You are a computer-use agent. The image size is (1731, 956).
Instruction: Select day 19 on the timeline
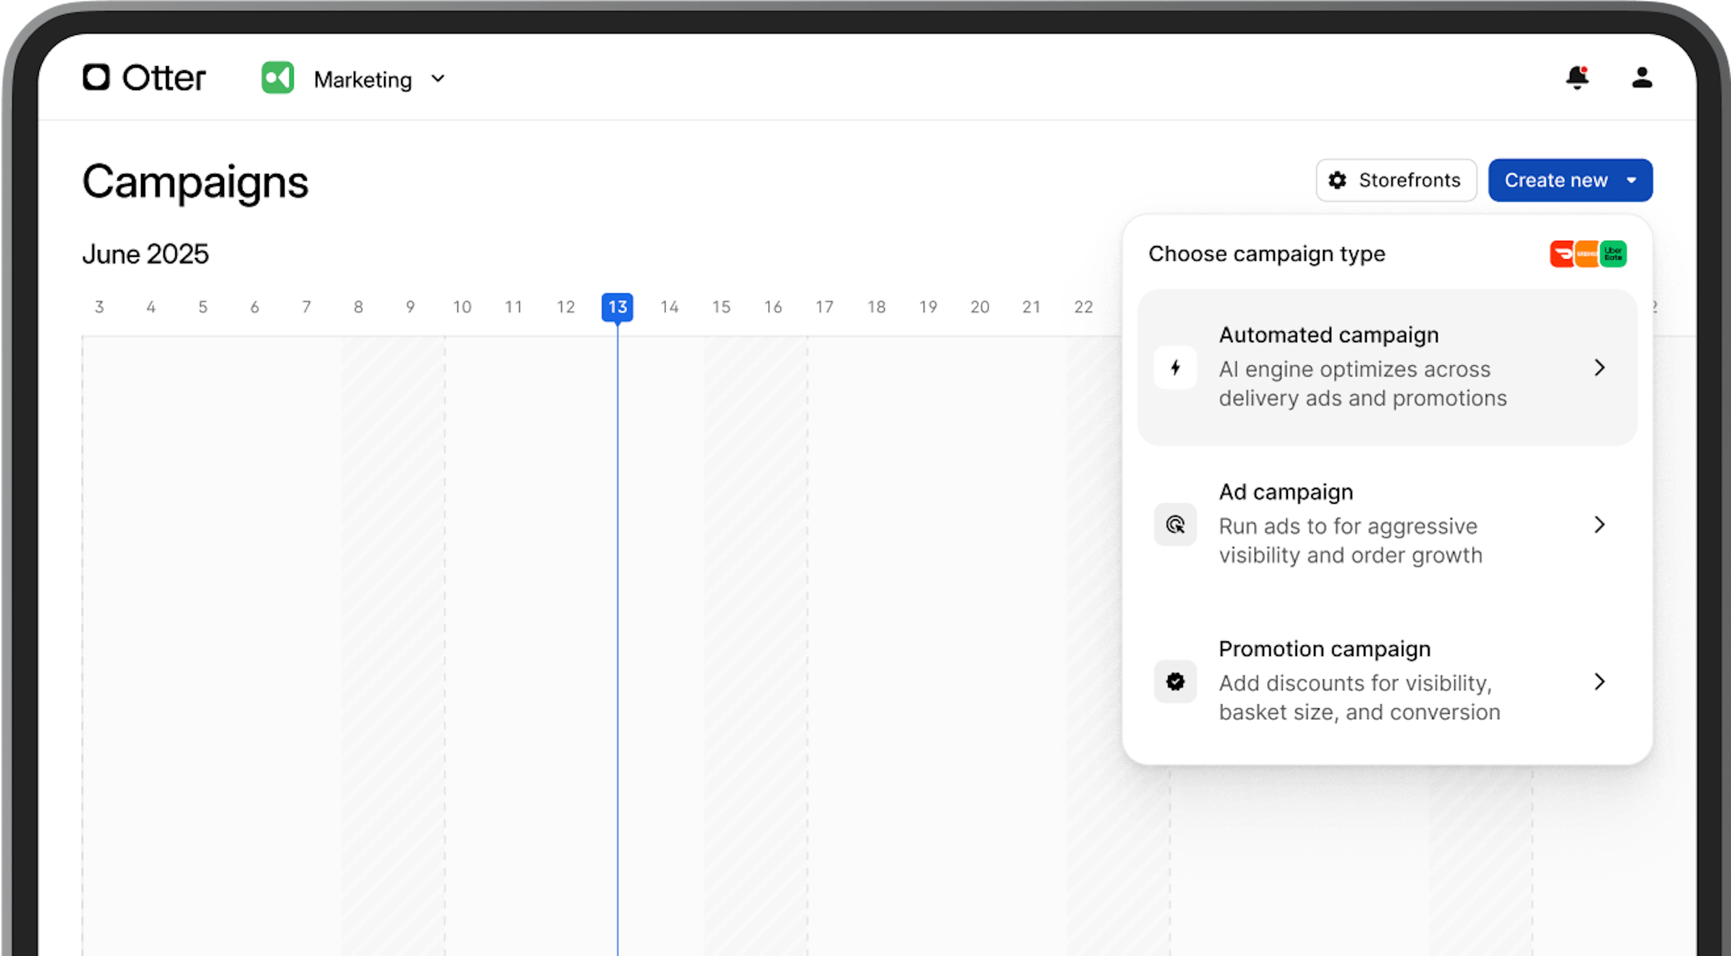[x=928, y=307]
